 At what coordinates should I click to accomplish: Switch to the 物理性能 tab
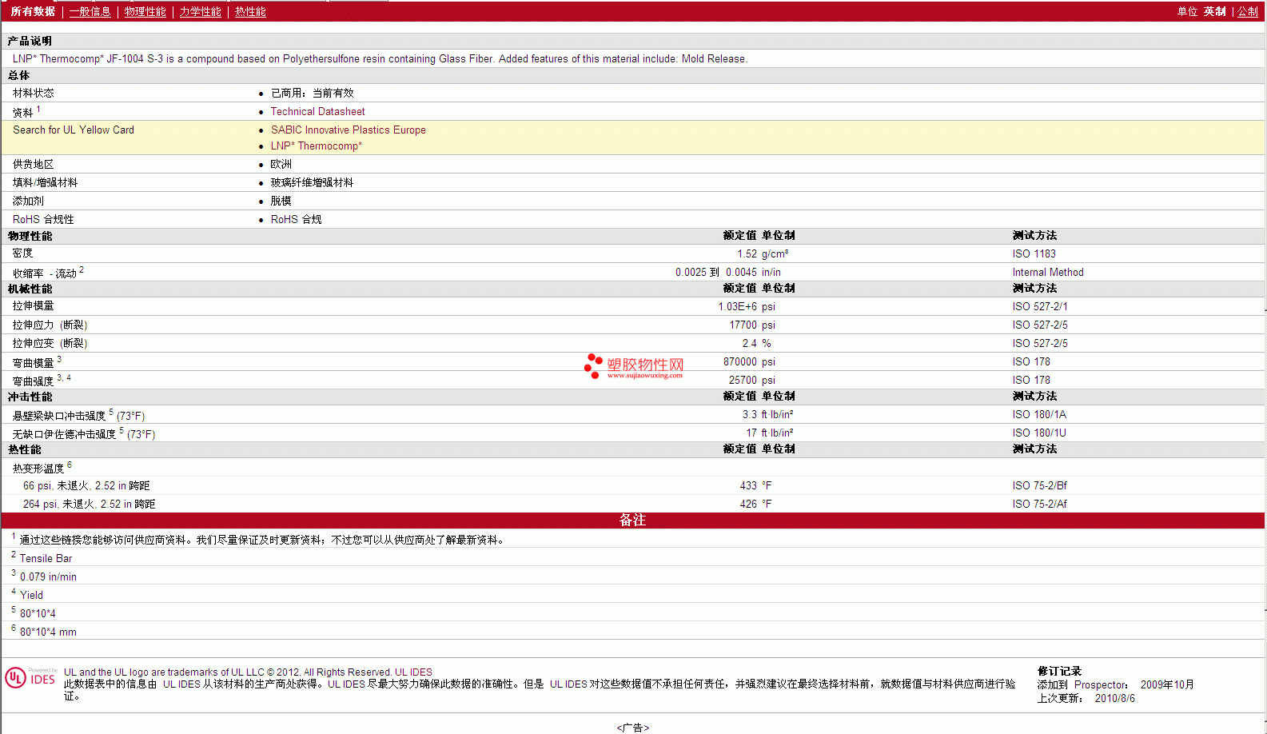point(145,11)
